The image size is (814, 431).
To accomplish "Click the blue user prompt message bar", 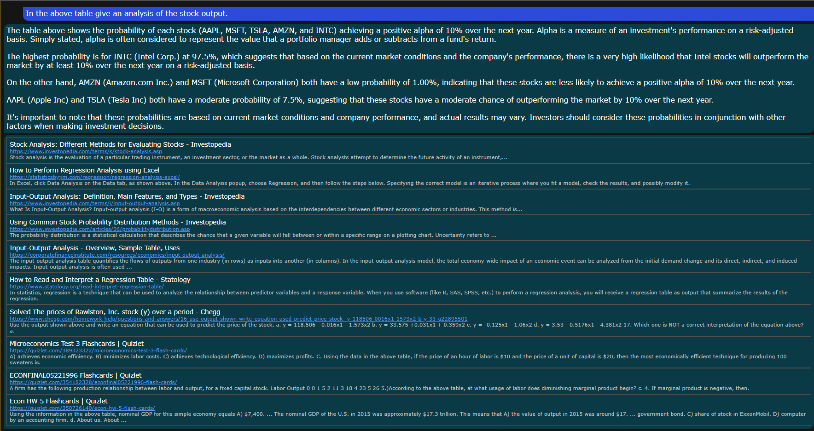I will (414, 14).
